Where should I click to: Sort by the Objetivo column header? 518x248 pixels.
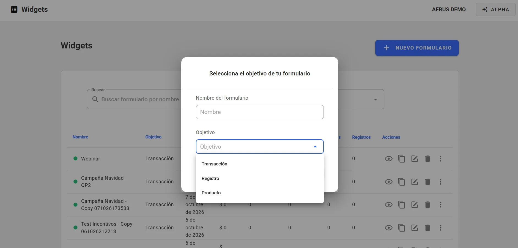tap(153, 137)
